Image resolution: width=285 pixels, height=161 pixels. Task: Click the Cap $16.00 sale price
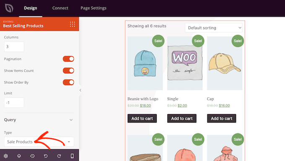[x=224, y=106]
